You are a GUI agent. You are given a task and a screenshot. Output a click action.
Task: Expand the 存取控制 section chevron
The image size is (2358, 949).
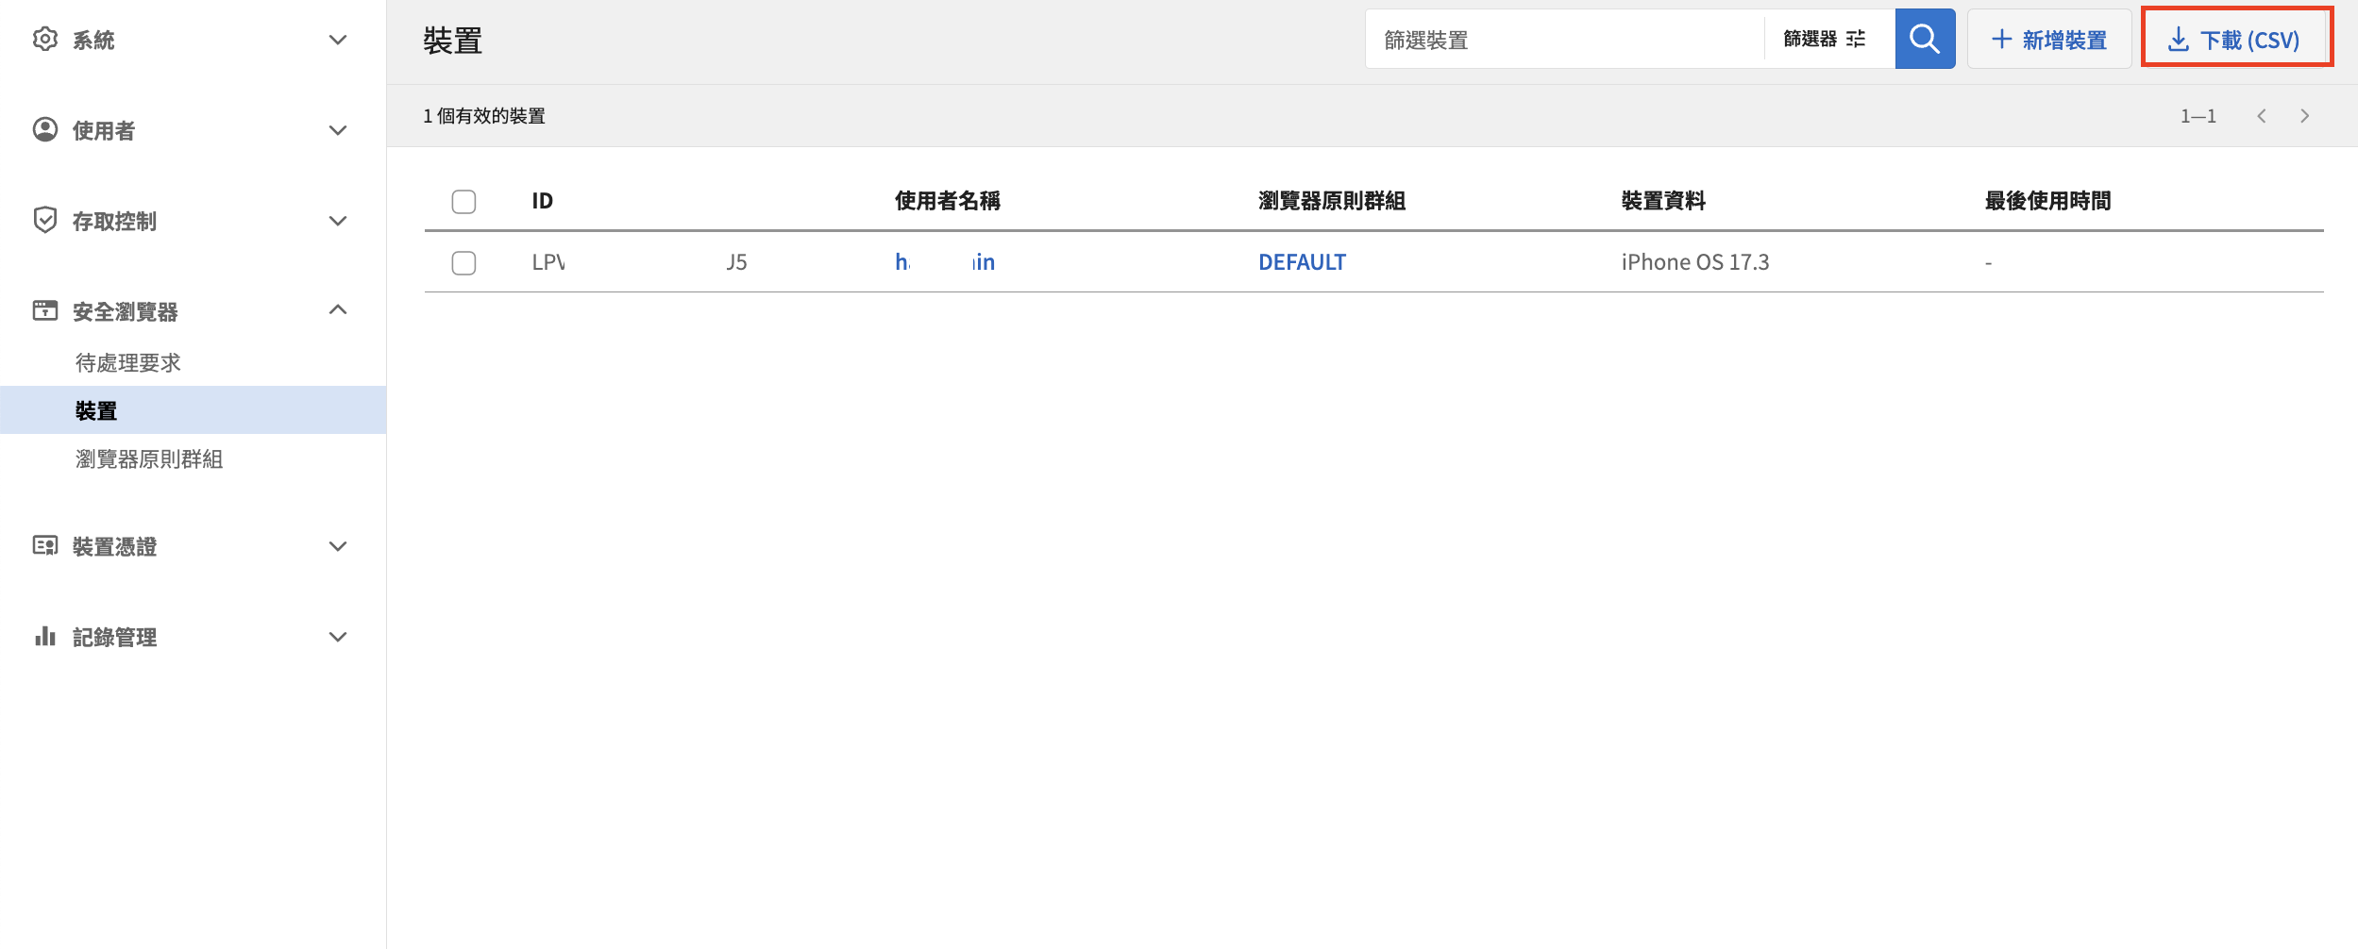pyautogui.click(x=338, y=221)
